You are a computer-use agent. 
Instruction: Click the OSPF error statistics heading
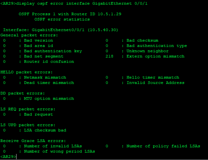click(x=62, y=19)
